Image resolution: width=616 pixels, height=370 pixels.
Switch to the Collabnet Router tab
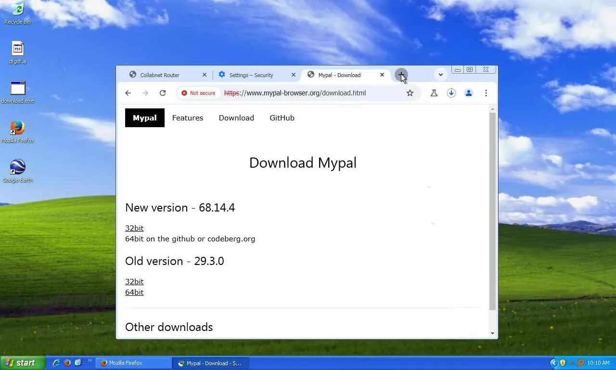click(167, 75)
